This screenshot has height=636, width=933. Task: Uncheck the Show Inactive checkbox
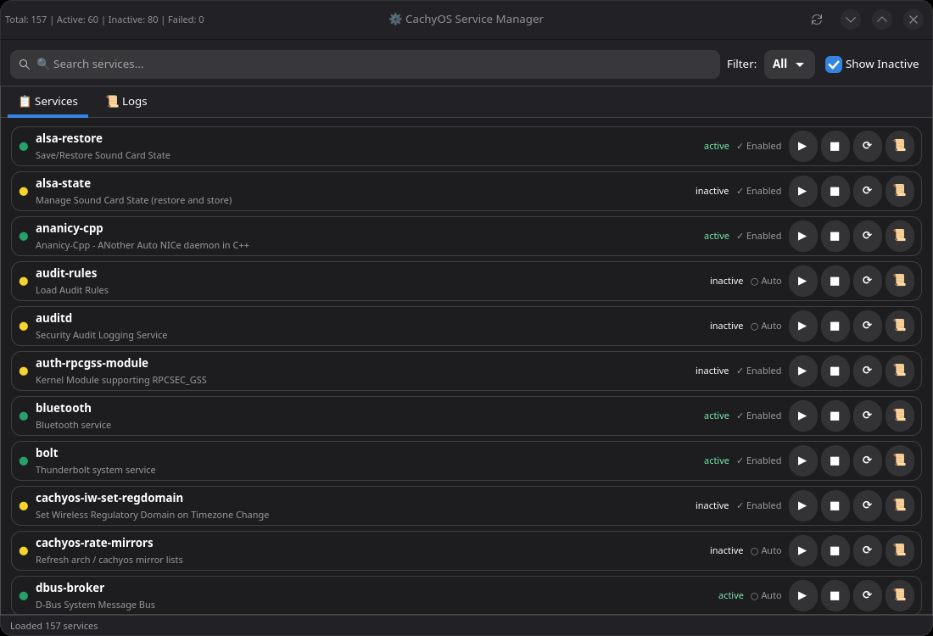834,64
